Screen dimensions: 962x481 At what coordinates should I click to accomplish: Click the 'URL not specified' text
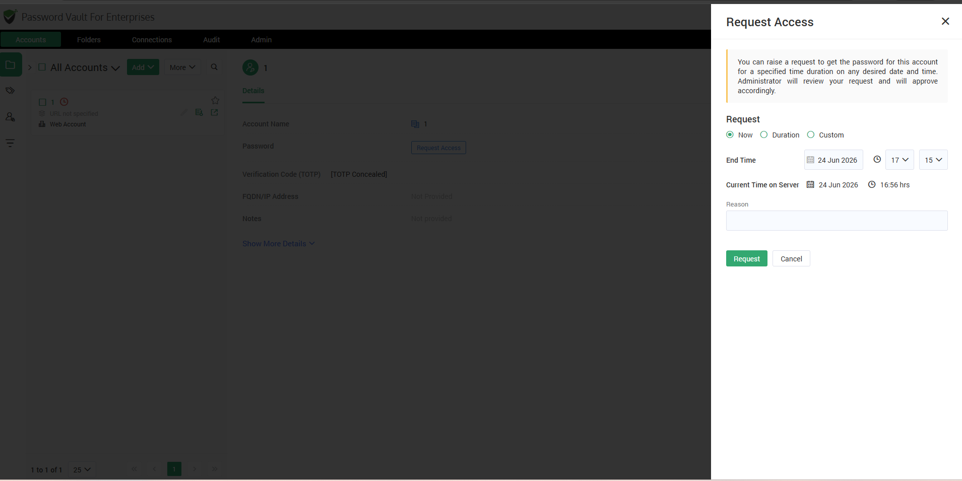(74, 114)
